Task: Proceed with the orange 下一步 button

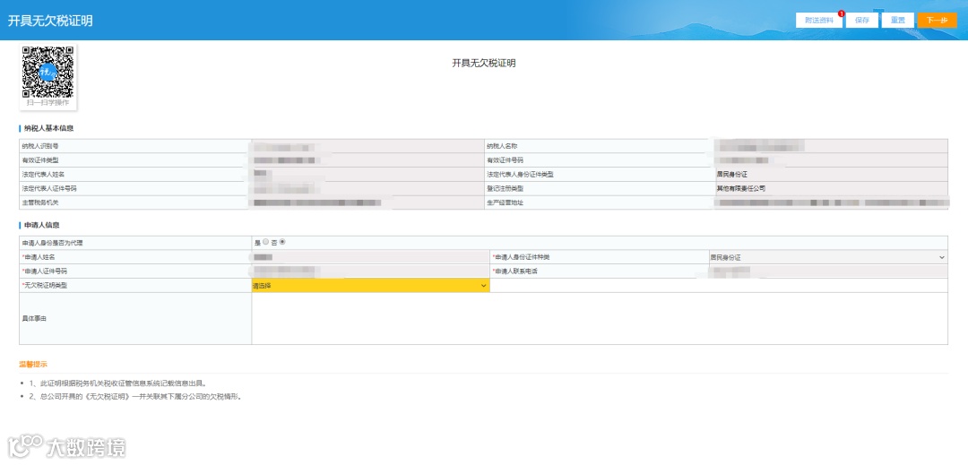Action: tap(938, 21)
